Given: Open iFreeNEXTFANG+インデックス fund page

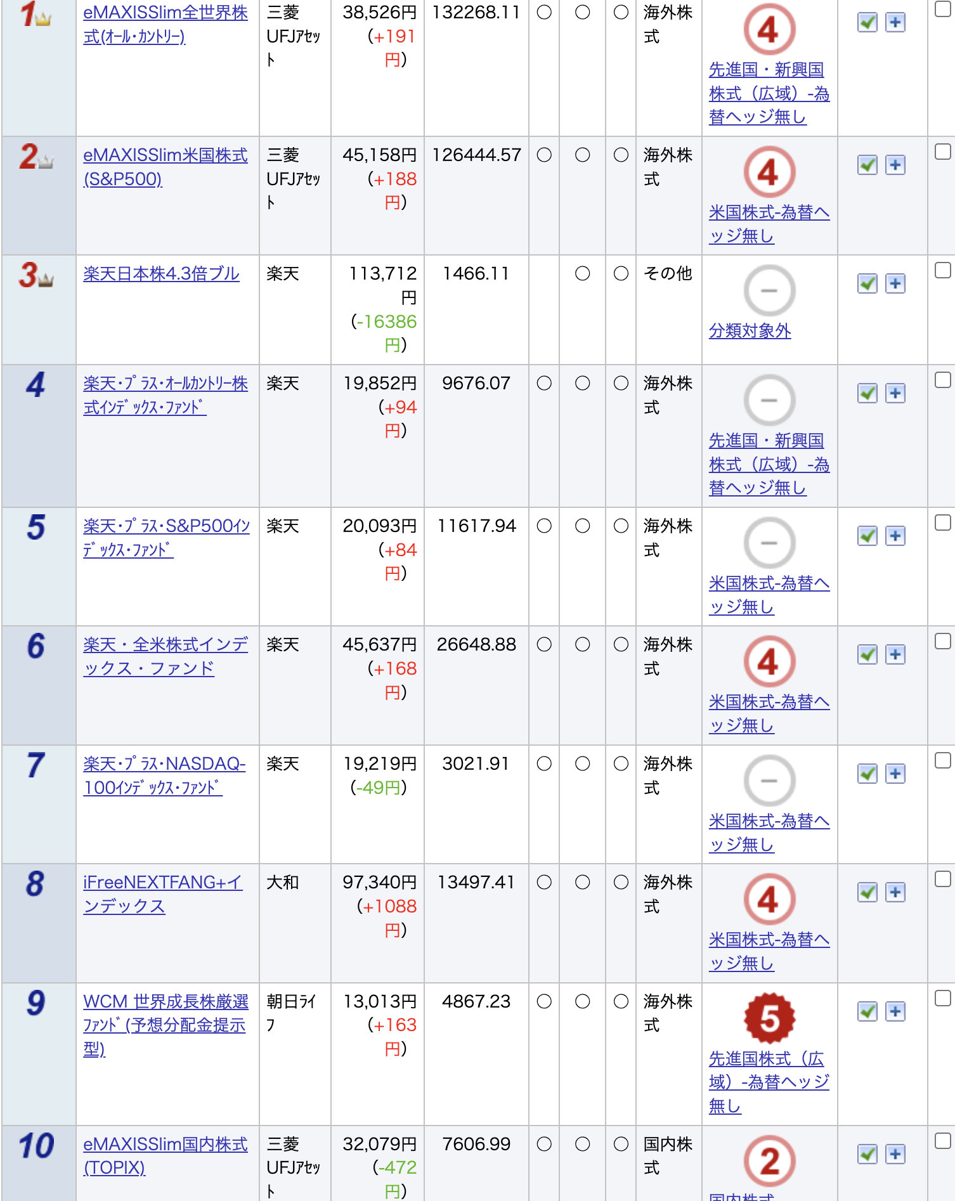Looking at the screenshot, I should 163,894.
